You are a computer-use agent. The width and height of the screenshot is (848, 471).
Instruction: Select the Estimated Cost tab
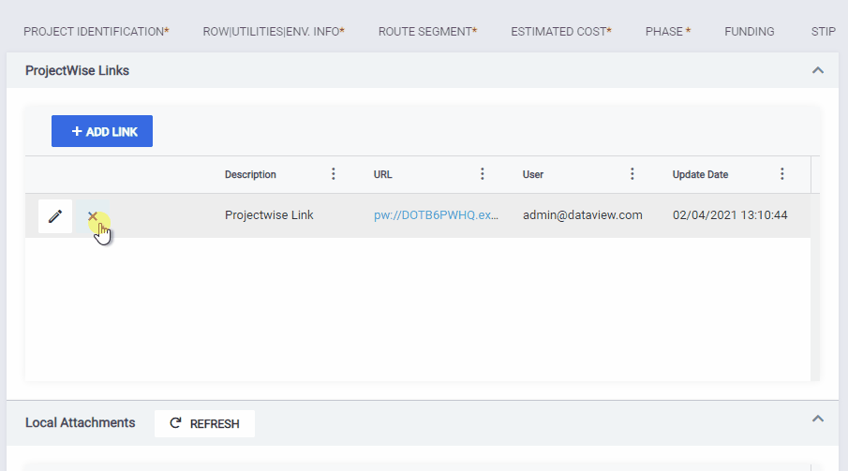[561, 32]
